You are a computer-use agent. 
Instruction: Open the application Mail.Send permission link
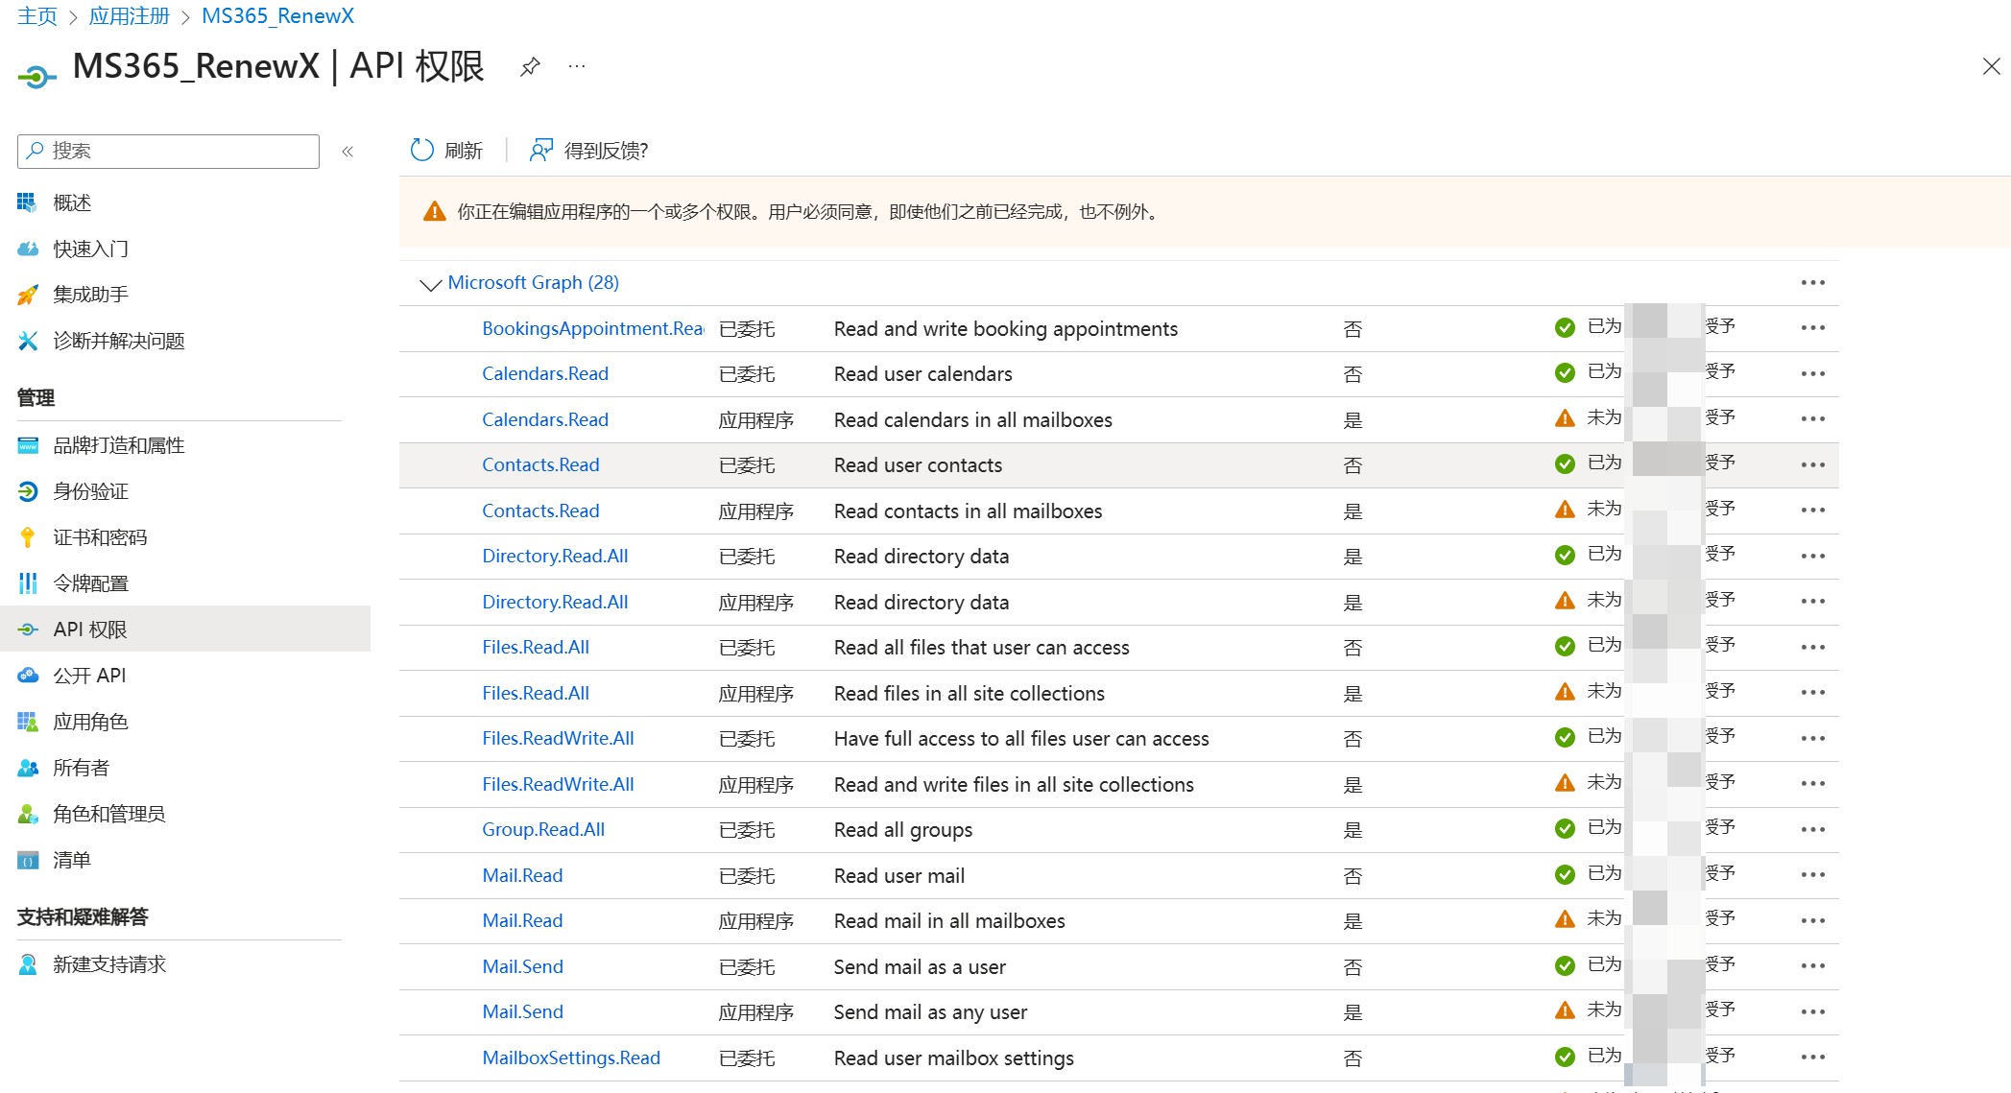[x=522, y=1012]
